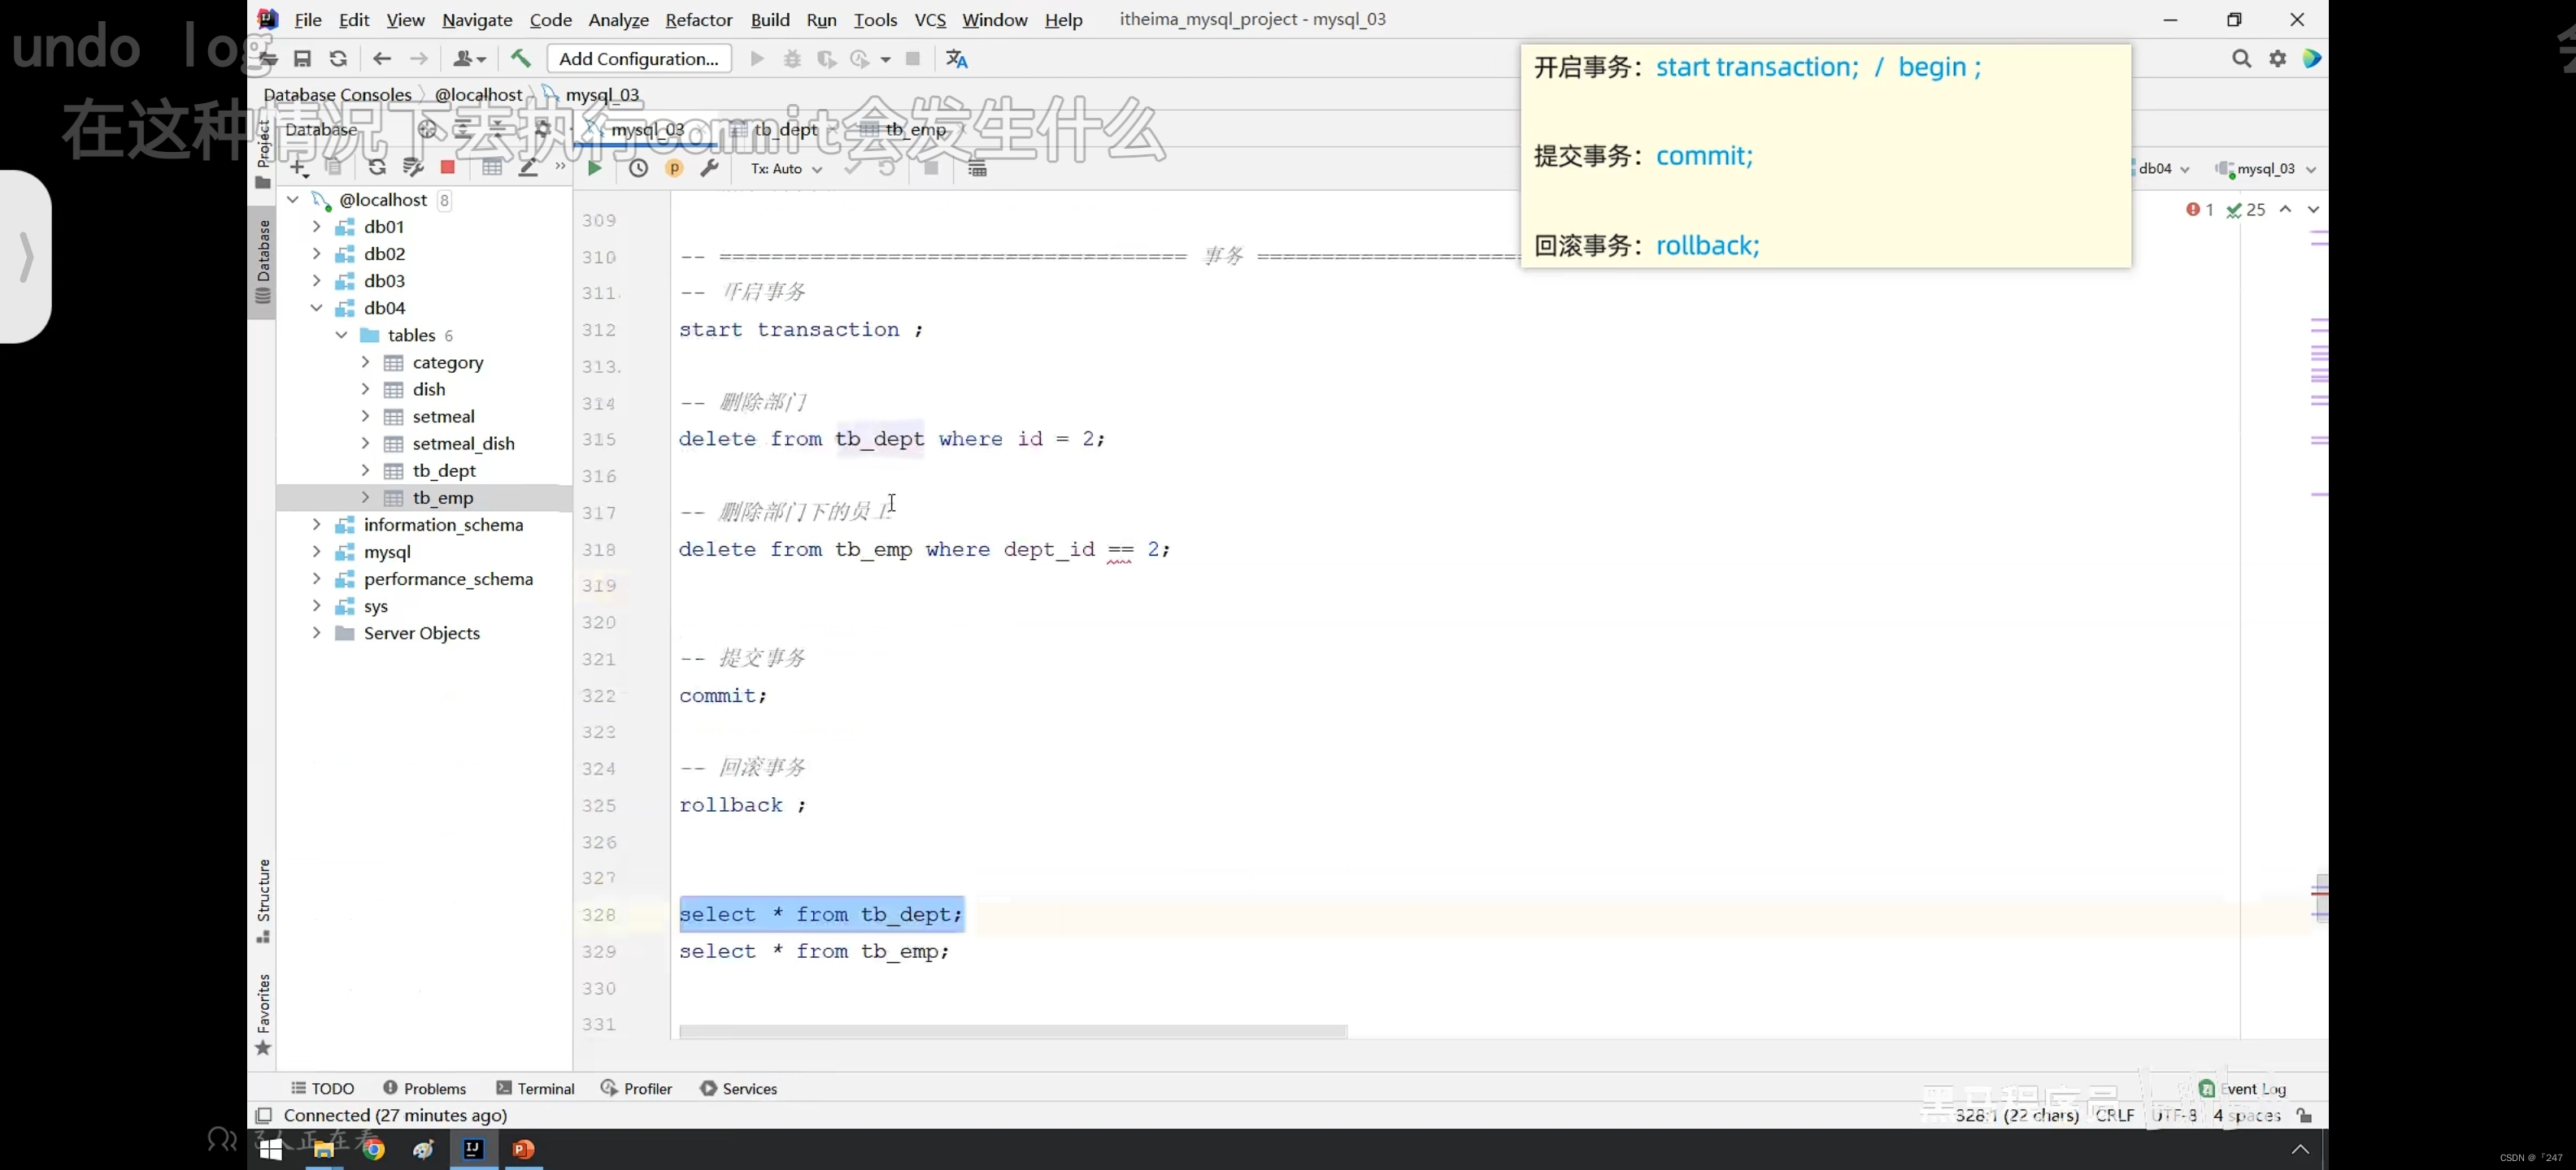Open query history clock icon
This screenshot has width=2576, height=1170.
click(638, 168)
